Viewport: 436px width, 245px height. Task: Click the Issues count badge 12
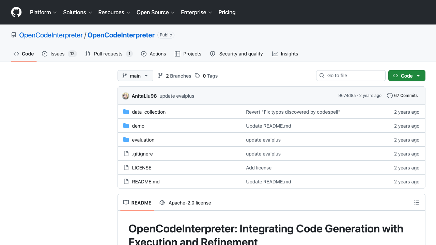click(72, 54)
